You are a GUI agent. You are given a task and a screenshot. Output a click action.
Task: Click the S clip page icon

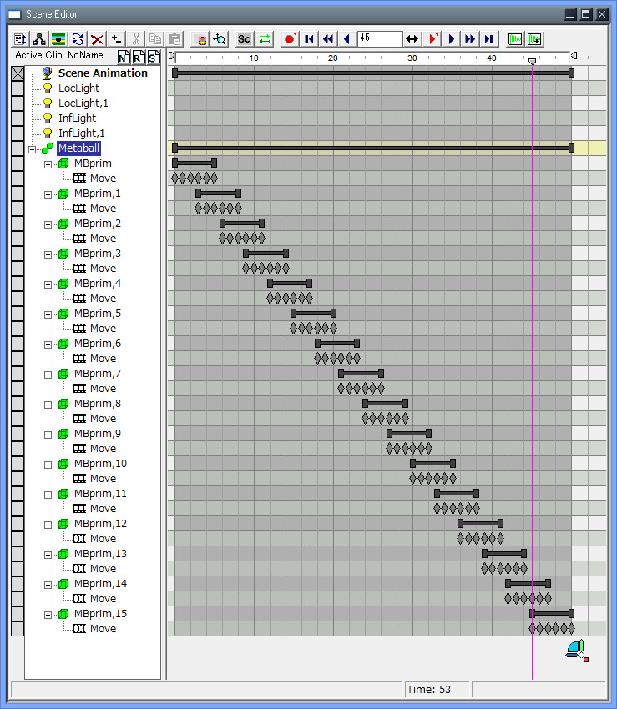coord(154,57)
